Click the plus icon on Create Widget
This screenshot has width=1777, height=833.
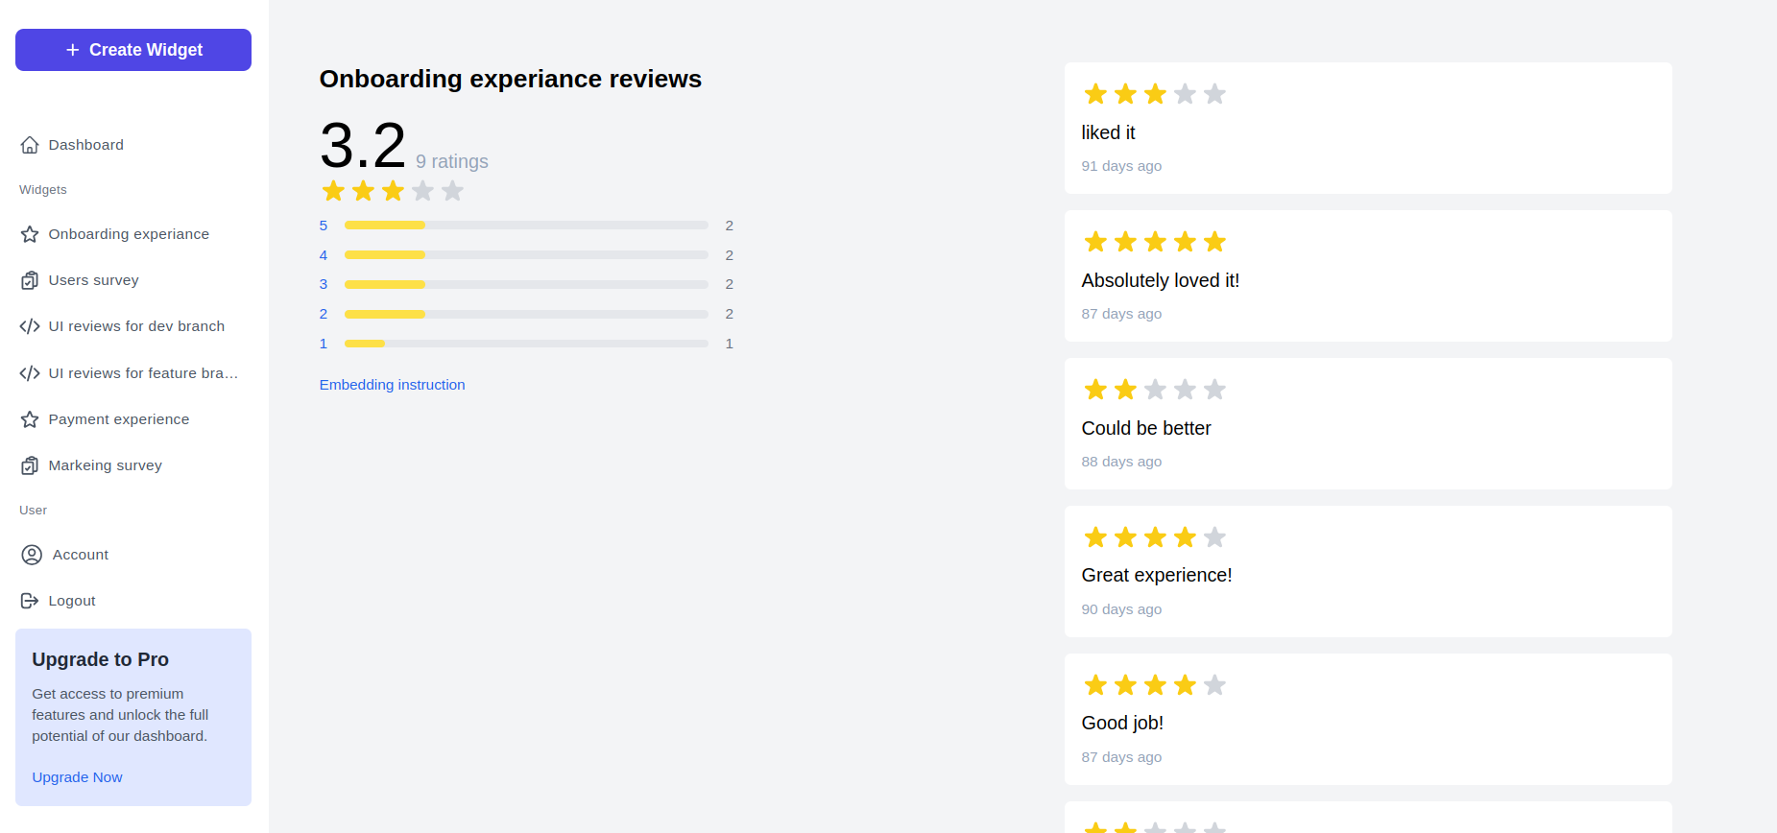72,49
